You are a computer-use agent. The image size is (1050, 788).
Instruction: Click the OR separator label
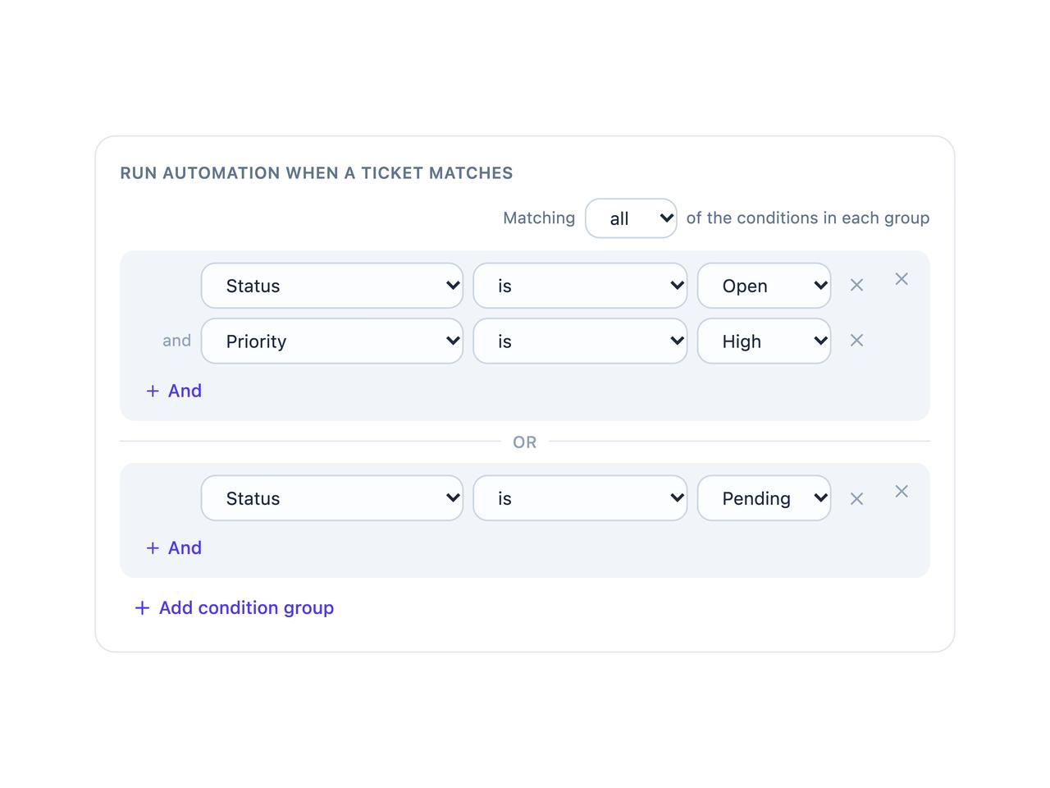pos(525,442)
